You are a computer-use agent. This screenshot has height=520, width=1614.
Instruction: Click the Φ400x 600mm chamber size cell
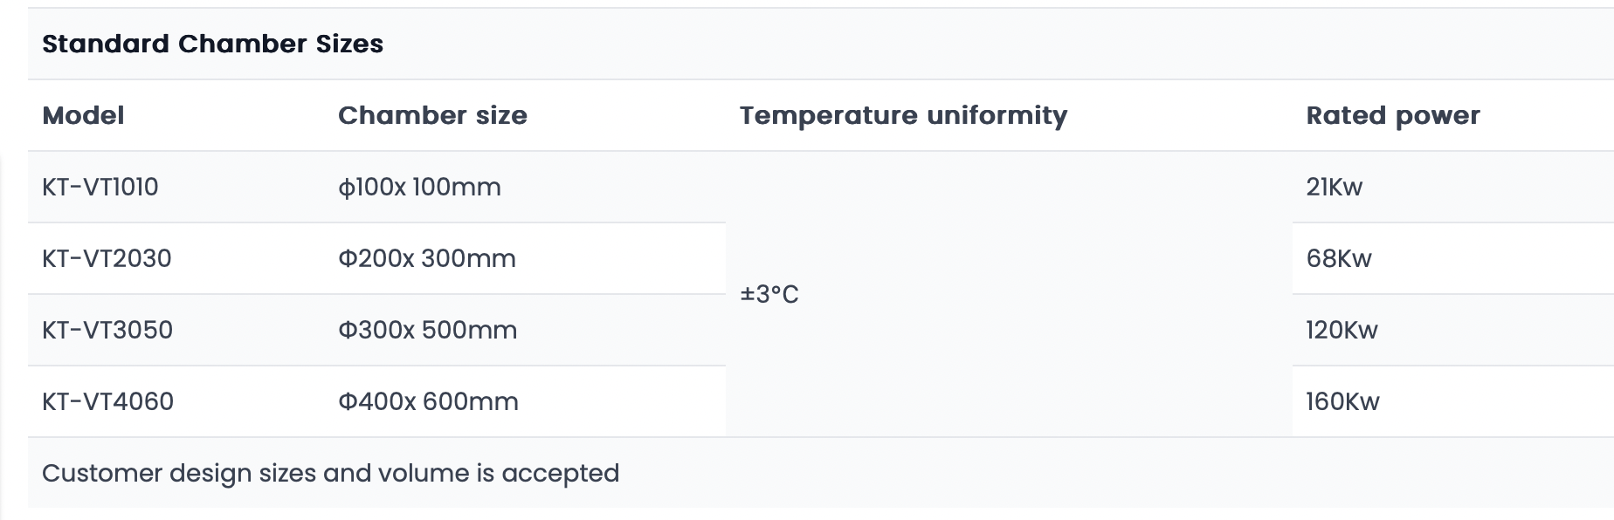click(x=428, y=401)
